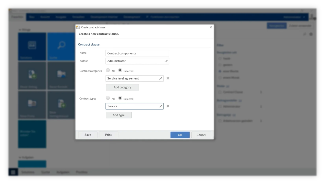Click the Create contract clause dialog title icon
The height and width of the screenshot is (185, 324).
click(x=78, y=27)
